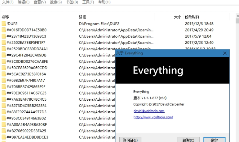Sort results by 修改时间 column header

coord(206,17)
